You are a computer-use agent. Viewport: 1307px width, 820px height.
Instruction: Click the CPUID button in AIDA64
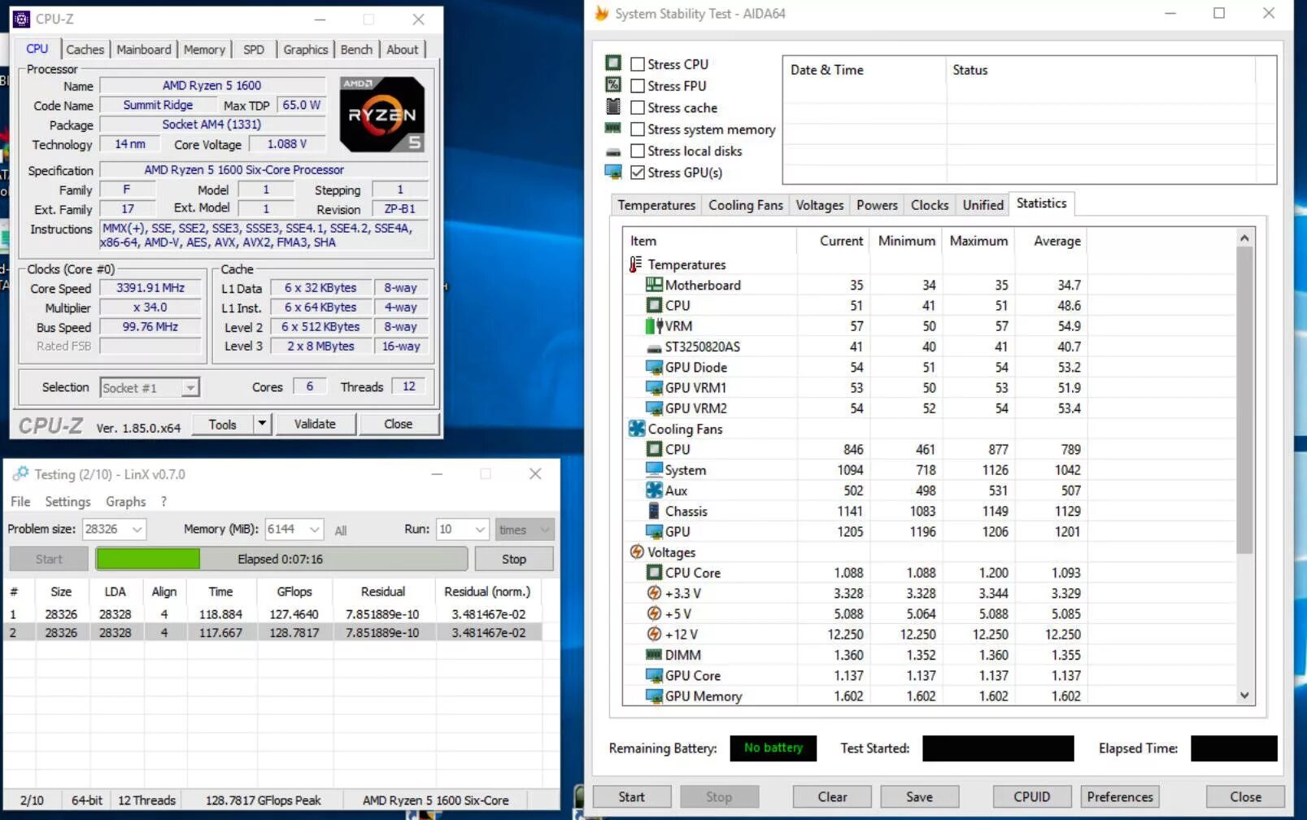point(1032,796)
